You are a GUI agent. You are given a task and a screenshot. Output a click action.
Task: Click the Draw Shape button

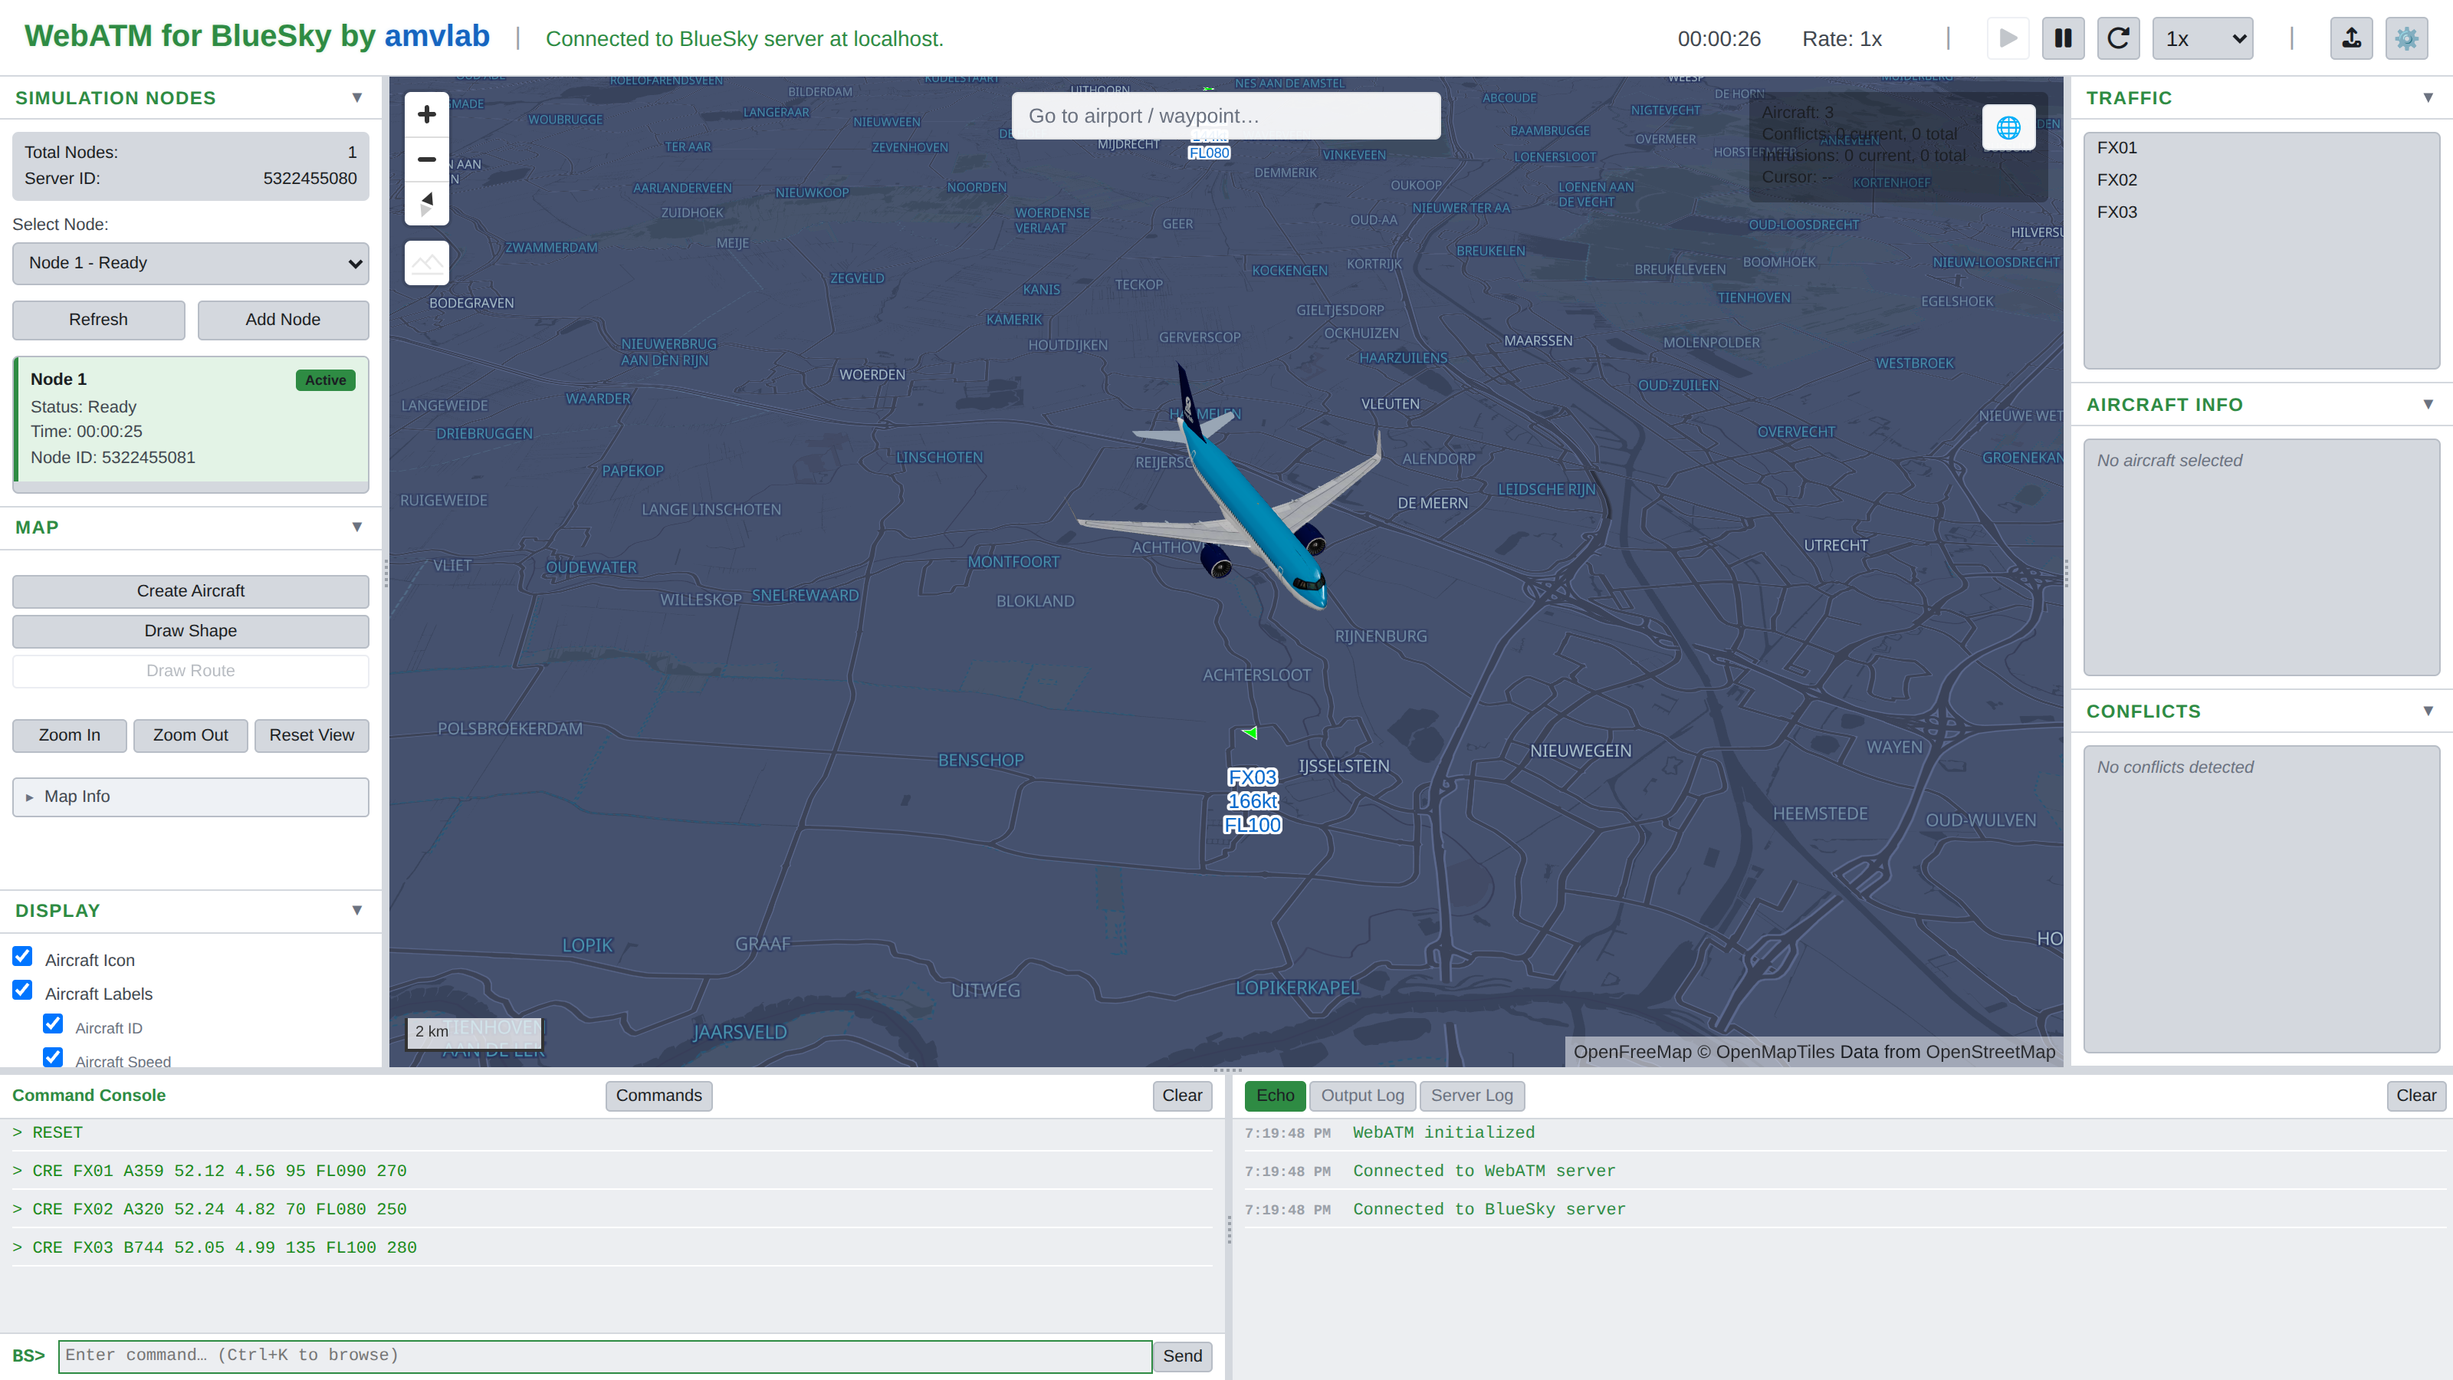[190, 630]
